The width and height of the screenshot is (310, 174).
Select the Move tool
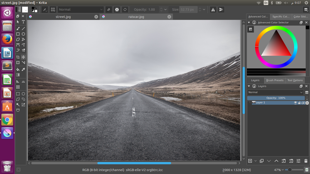[x=23, y=57]
